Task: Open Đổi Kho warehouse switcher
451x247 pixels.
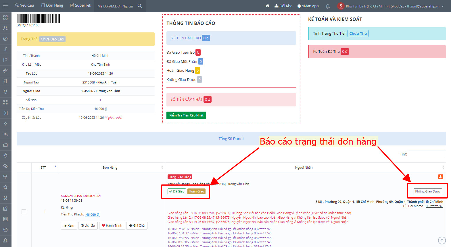Action: (x=283, y=6)
